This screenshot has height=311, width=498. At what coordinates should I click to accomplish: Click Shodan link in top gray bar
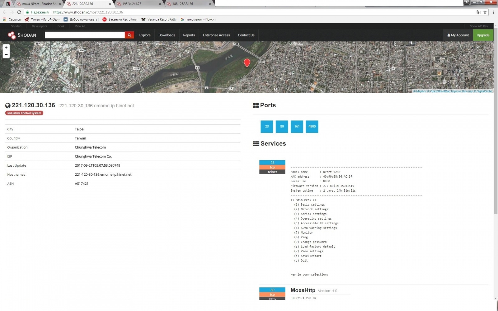coord(16,26)
